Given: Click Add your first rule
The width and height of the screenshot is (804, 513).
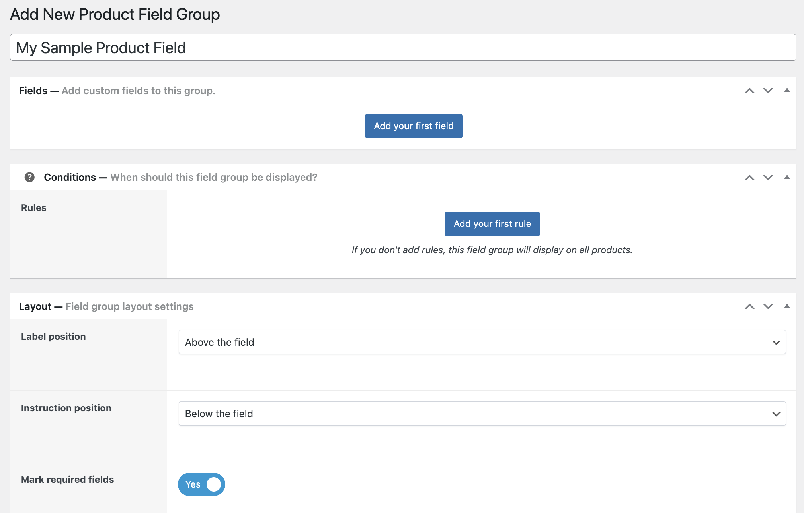Looking at the screenshot, I should (492, 224).
